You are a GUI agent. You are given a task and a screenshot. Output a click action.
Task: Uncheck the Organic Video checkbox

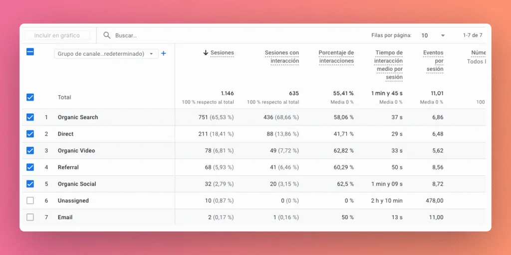tap(30, 150)
